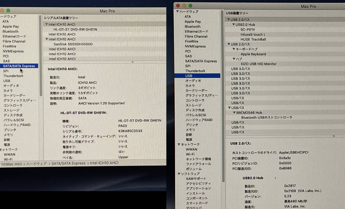345x209 pixels.
Task: Select NVMExpress in right window sidebar
Action: [x=195, y=46]
